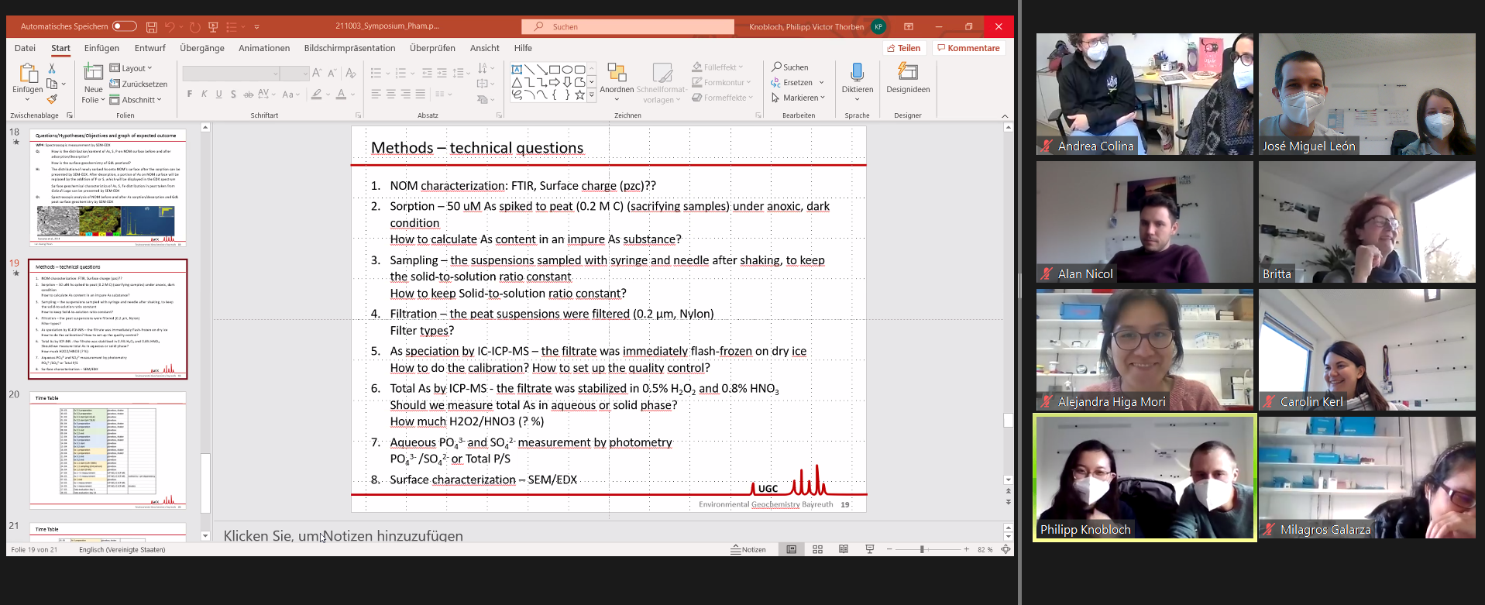This screenshot has width=1485, height=605.
Task: Switch to reading view icon
Action: pos(844,549)
